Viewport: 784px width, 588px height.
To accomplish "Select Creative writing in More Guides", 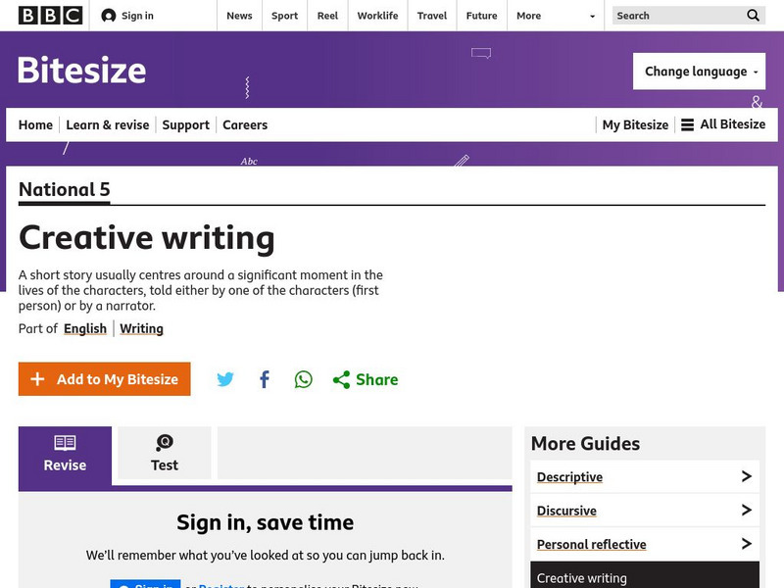I will tap(645, 575).
